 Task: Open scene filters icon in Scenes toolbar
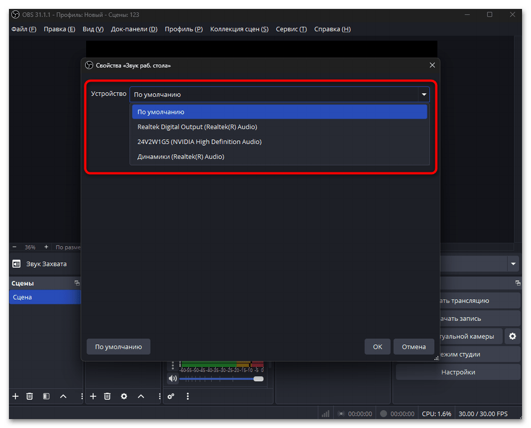(46, 396)
